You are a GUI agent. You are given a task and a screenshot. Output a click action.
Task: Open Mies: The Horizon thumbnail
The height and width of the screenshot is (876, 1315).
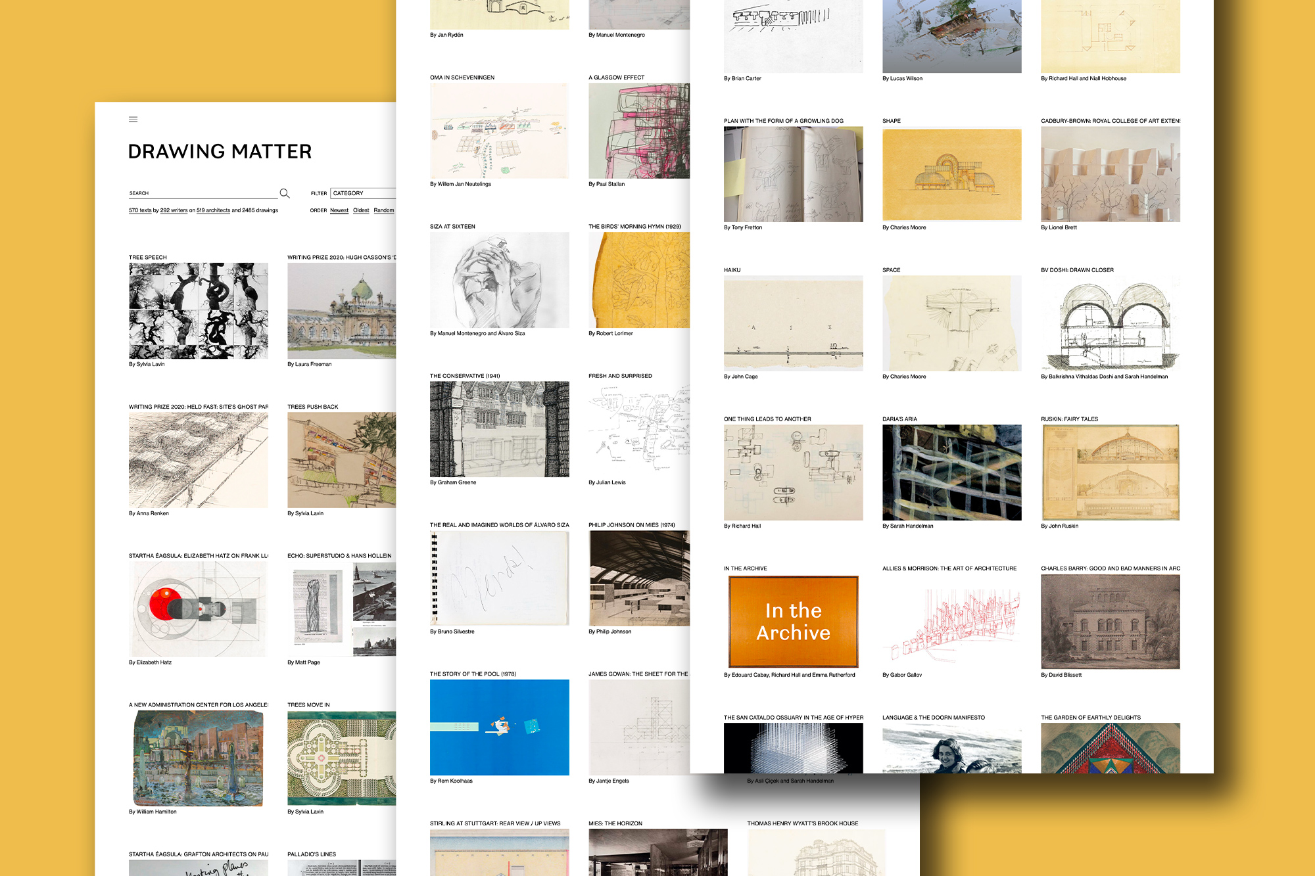(x=658, y=852)
